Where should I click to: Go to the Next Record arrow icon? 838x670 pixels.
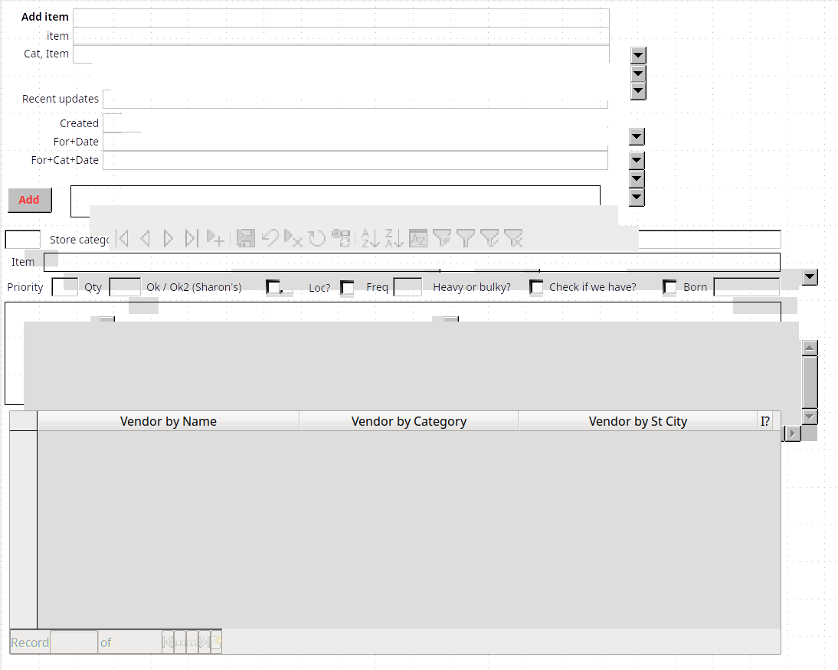point(169,238)
